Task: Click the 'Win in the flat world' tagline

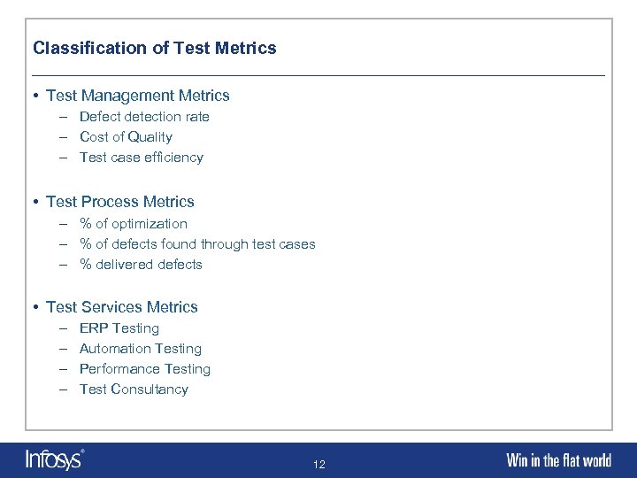Action: 558,459
